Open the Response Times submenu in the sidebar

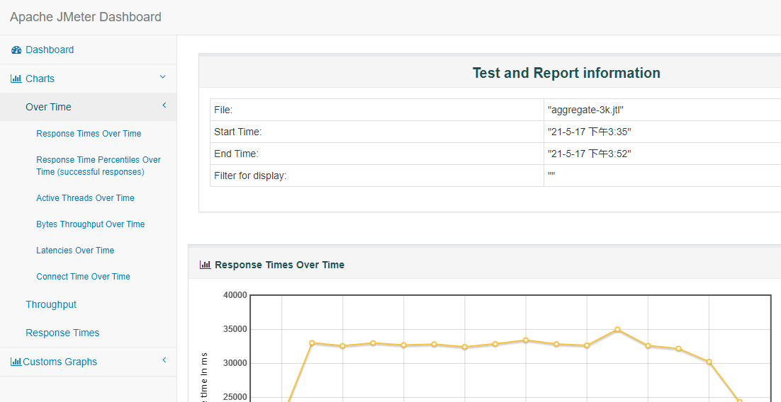click(x=62, y=333)
